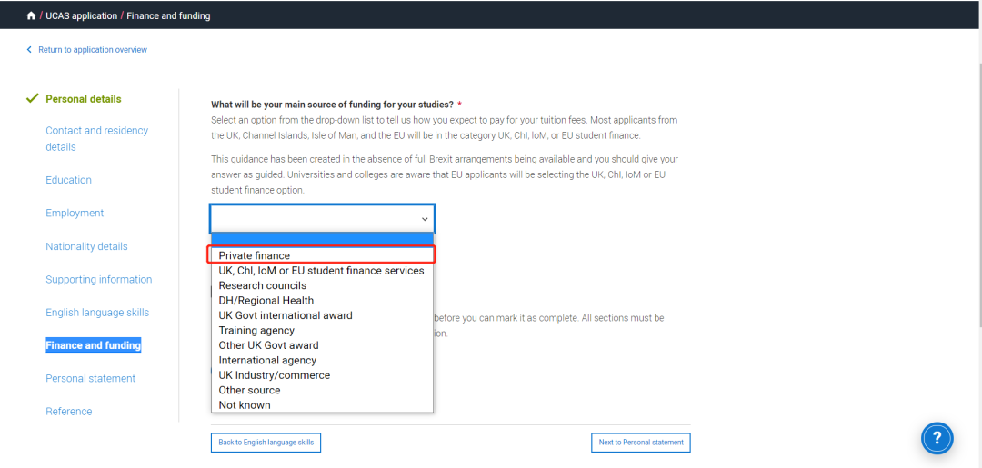Open the blue help question mark button

[x=937, y=438]
